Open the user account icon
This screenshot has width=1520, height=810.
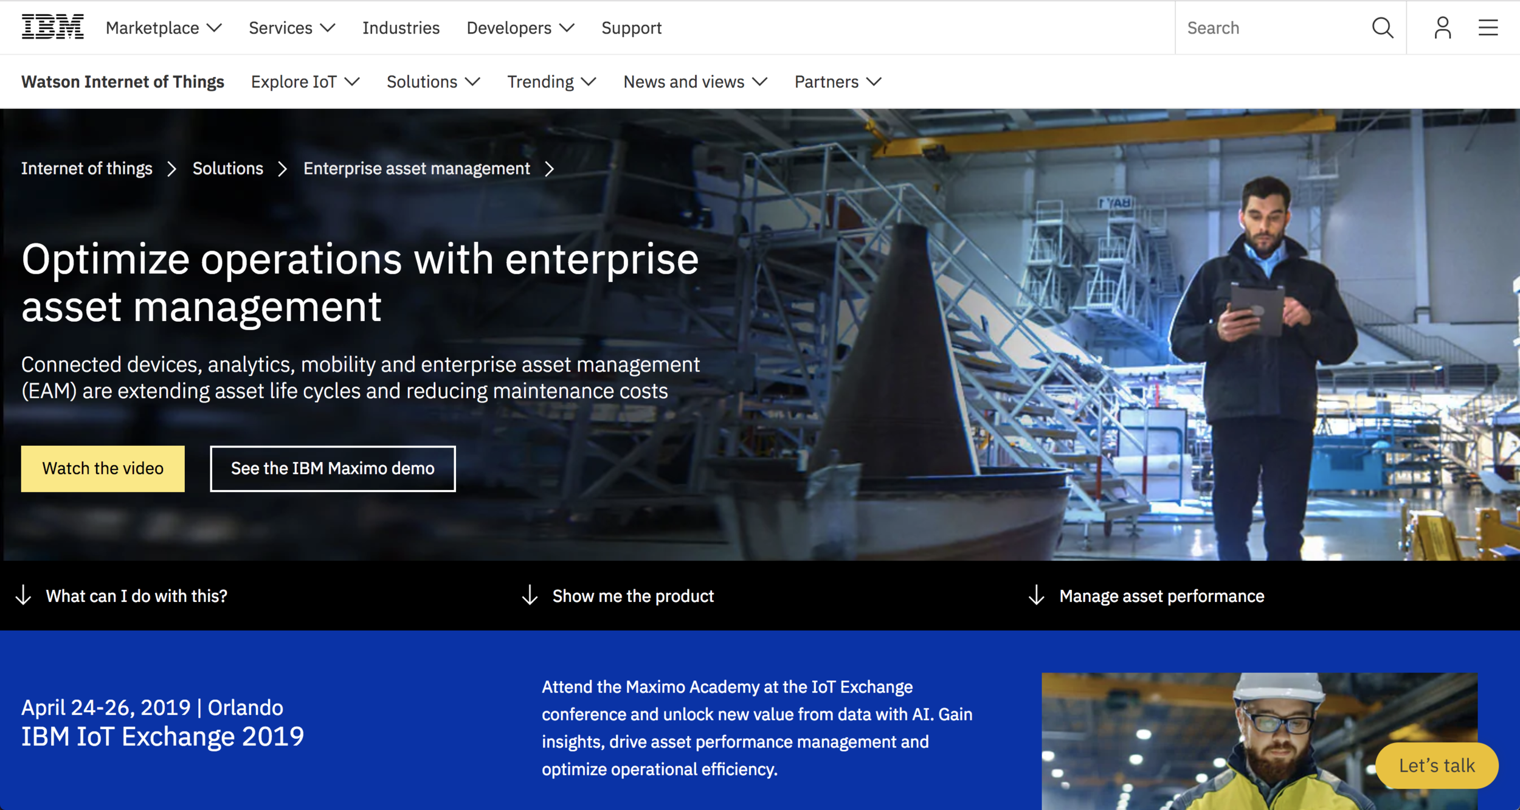pos(1443,28)
